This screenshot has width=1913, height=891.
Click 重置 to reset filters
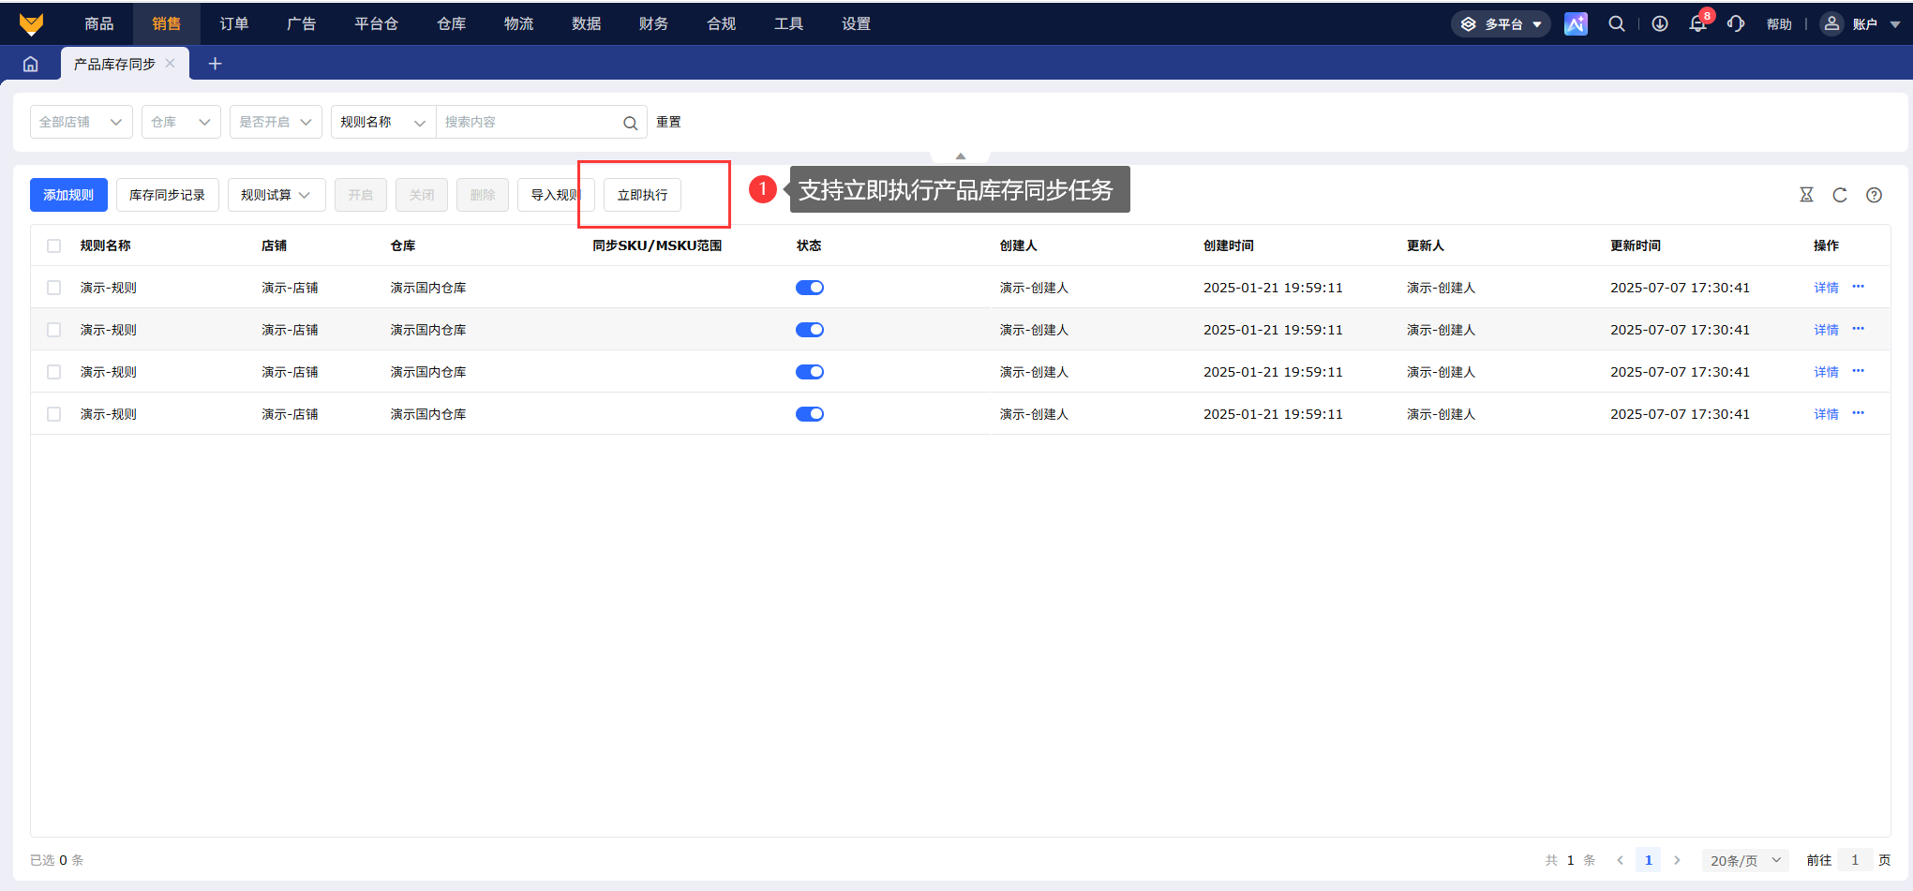[668, 122]
